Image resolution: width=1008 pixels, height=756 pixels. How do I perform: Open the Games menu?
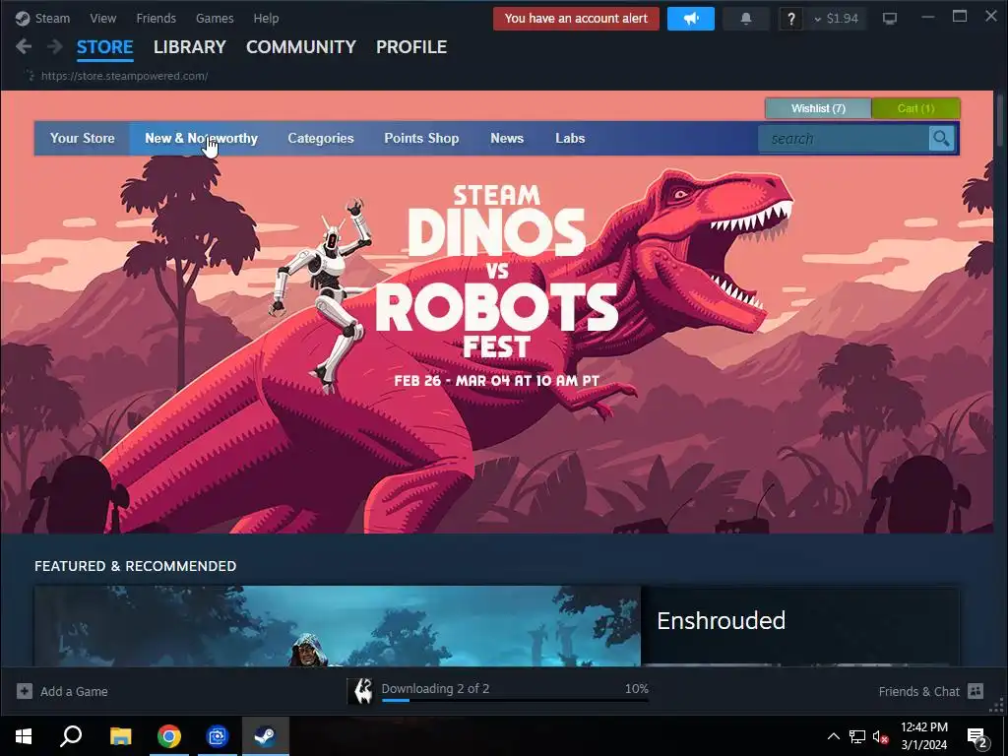tap(215, 18)
